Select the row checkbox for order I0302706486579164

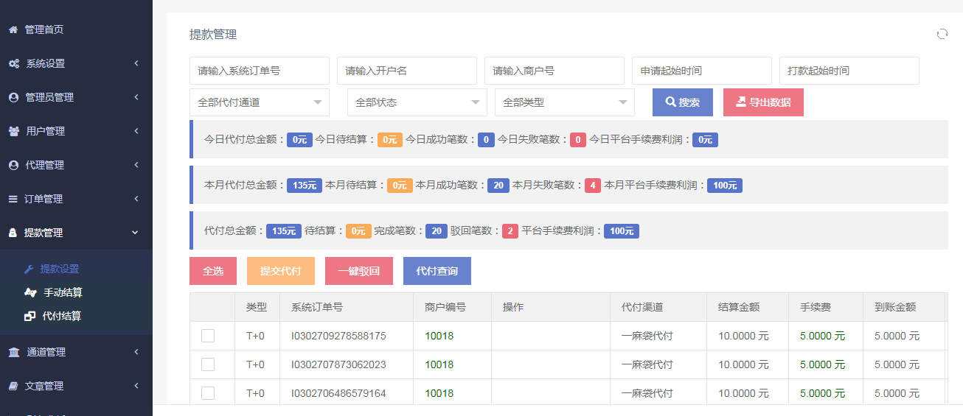(x=208, y=393)
